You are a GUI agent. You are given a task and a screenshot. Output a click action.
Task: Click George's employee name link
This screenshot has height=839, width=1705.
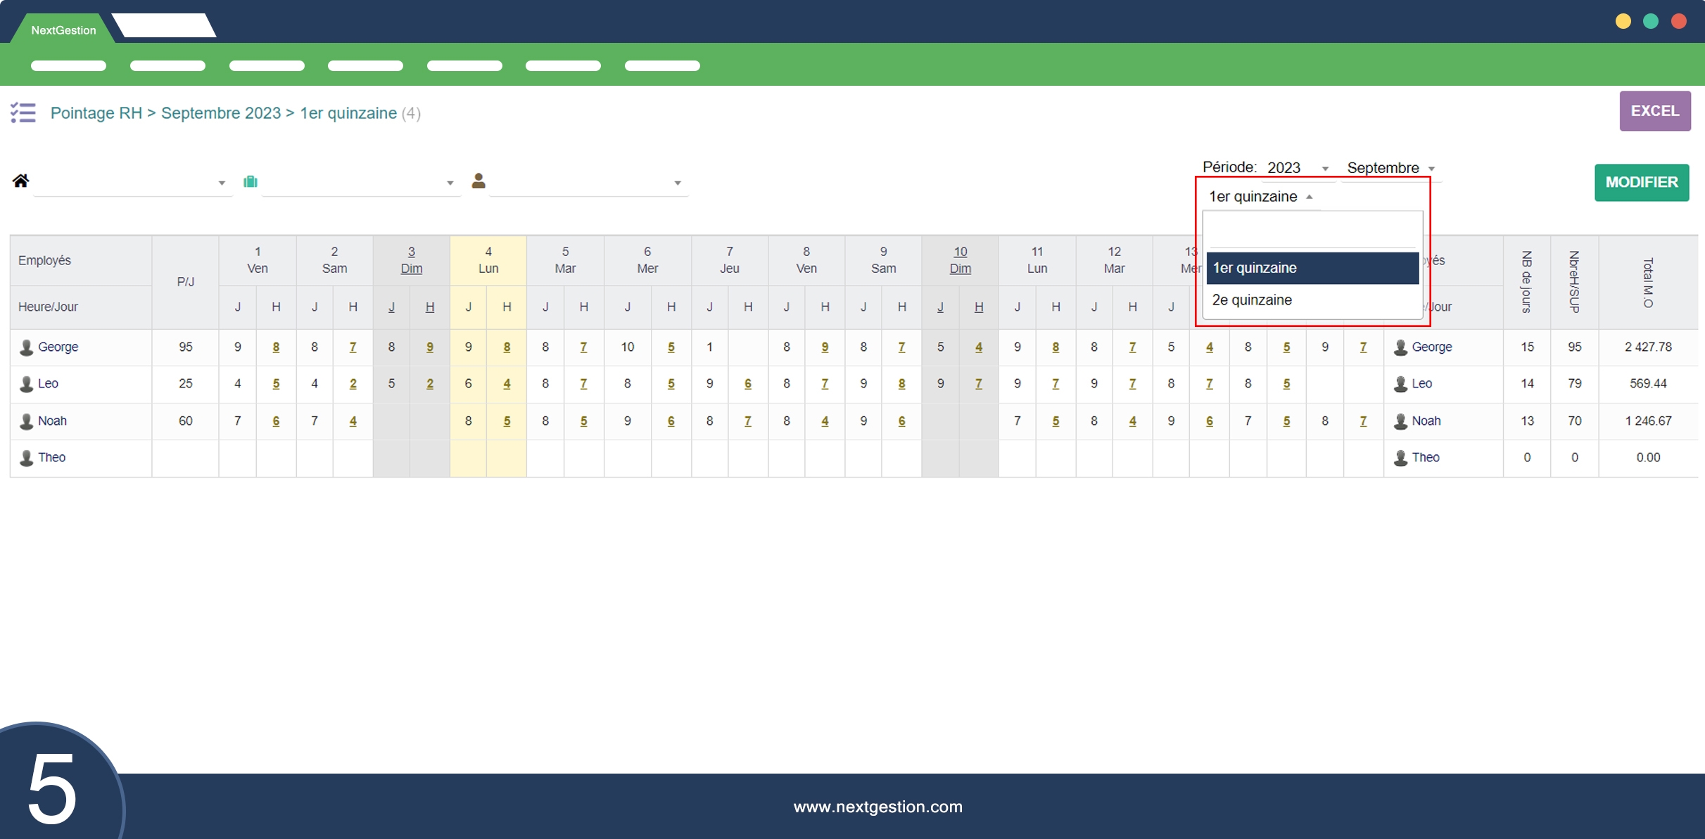pos(58,347)
